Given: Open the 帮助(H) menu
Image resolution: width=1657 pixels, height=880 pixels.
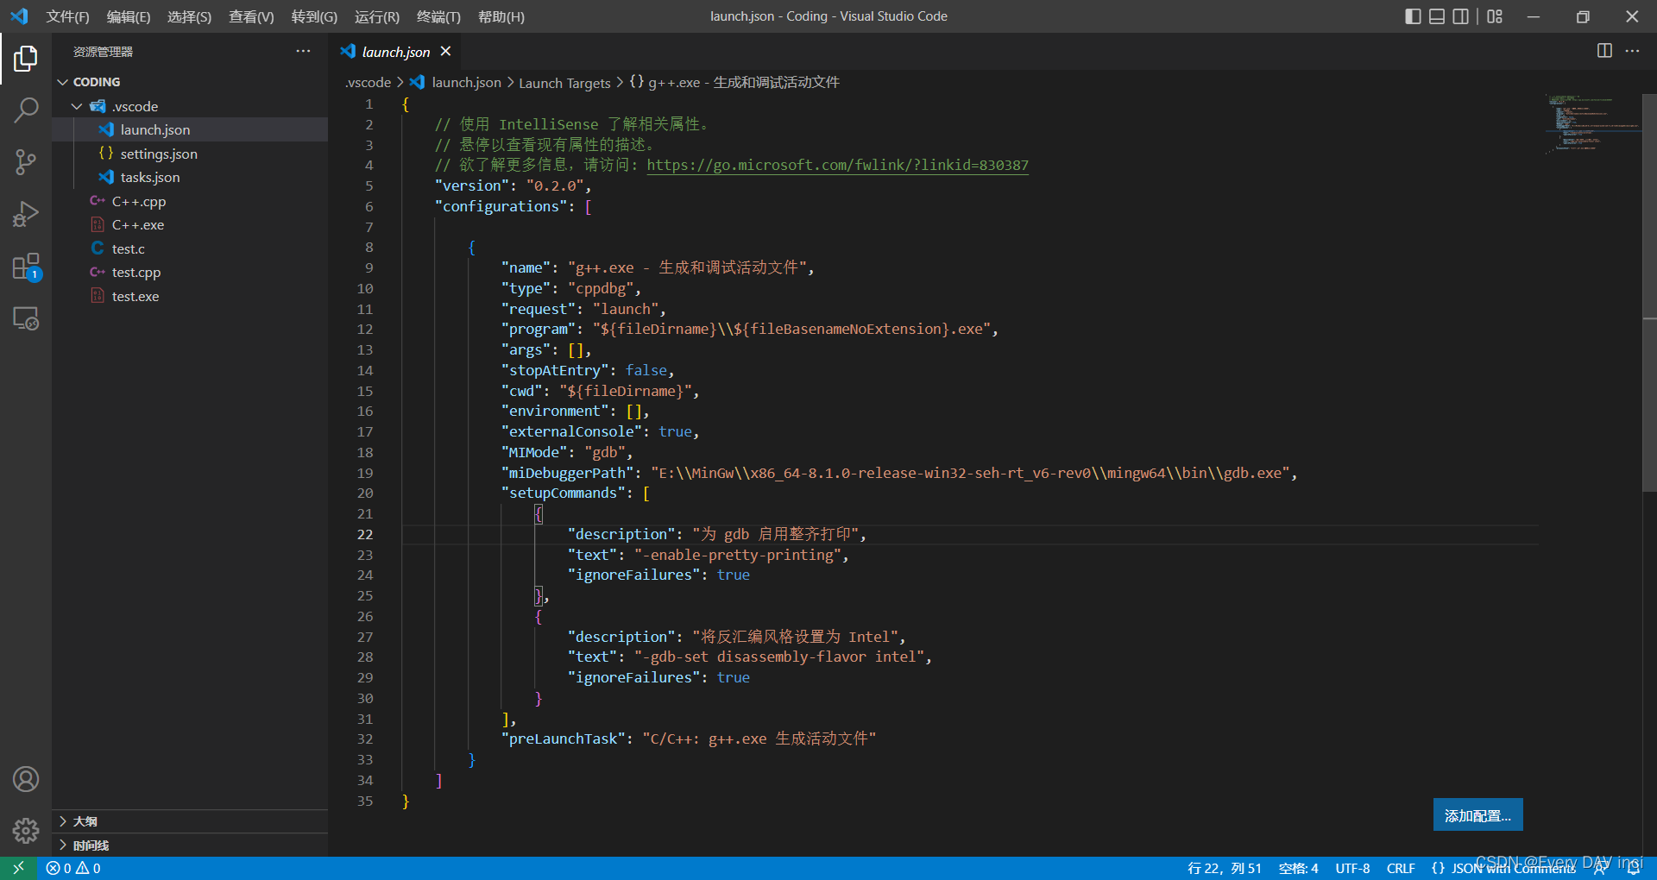Looking at the screenshot, I should (501, 16).
